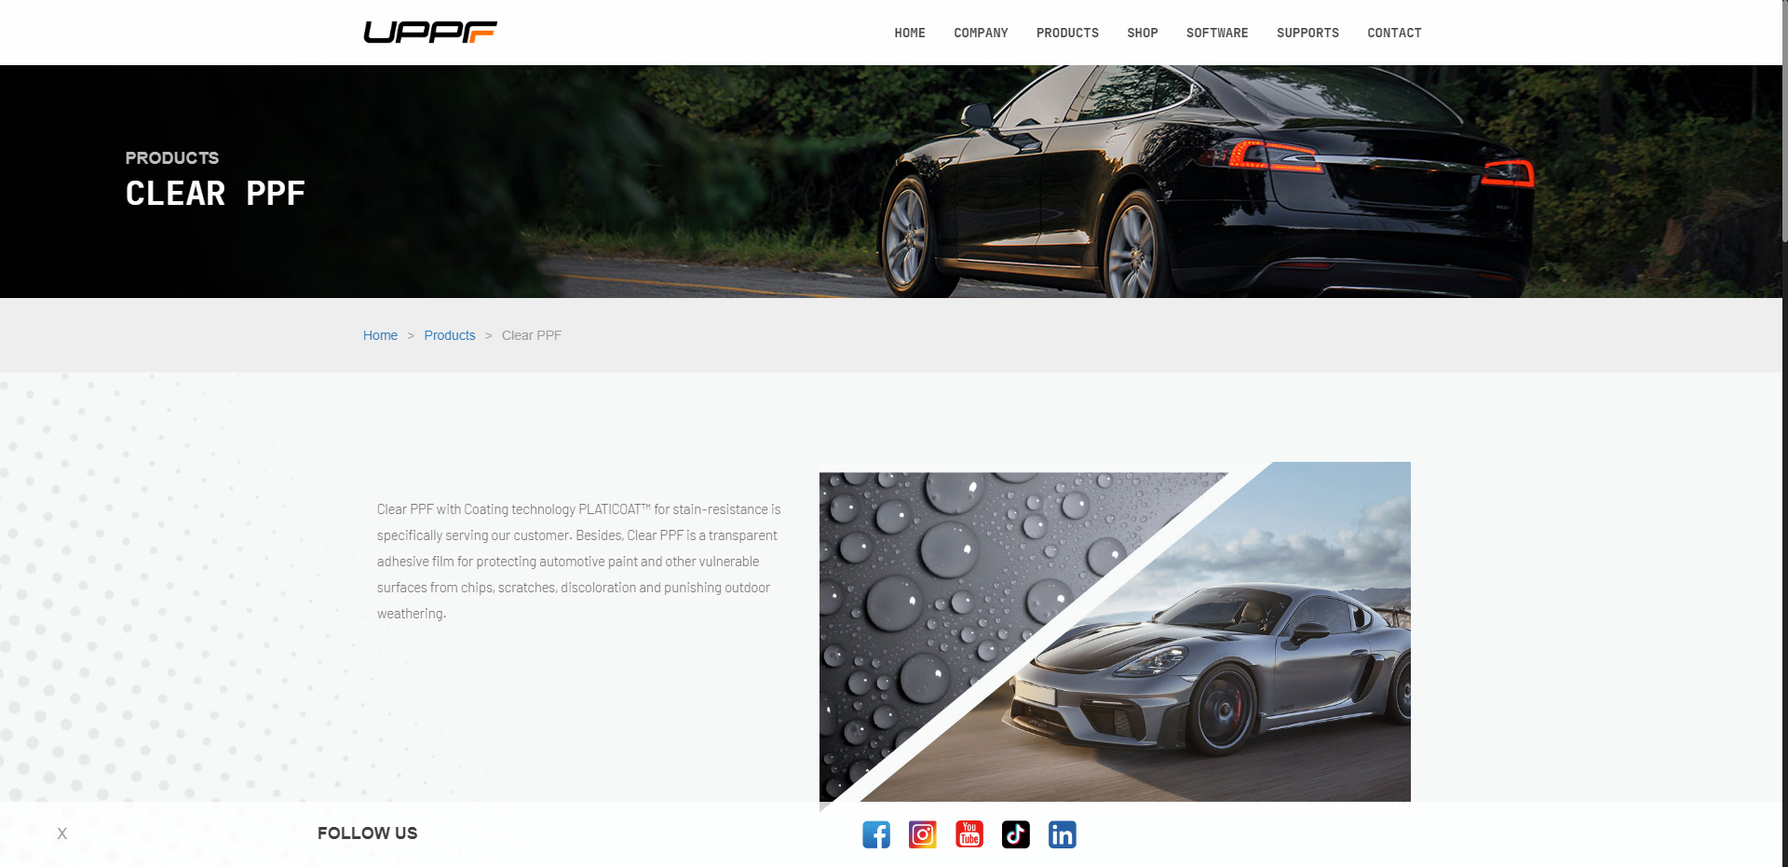Dismiss the Follow Us bar with X

(x=61, y=833)
